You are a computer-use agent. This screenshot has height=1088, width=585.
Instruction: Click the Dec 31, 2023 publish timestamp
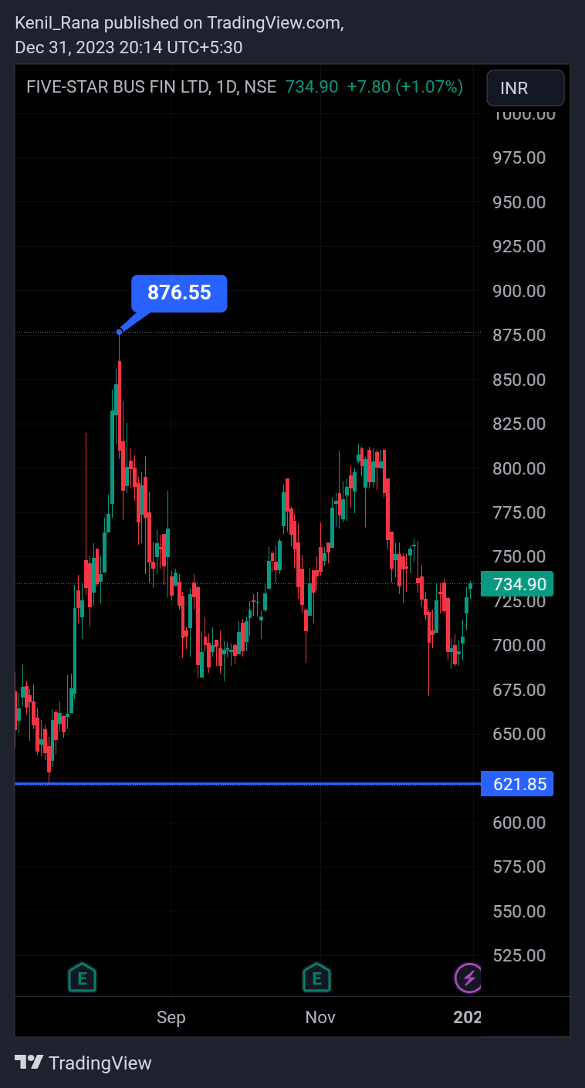tap(129, 48)
